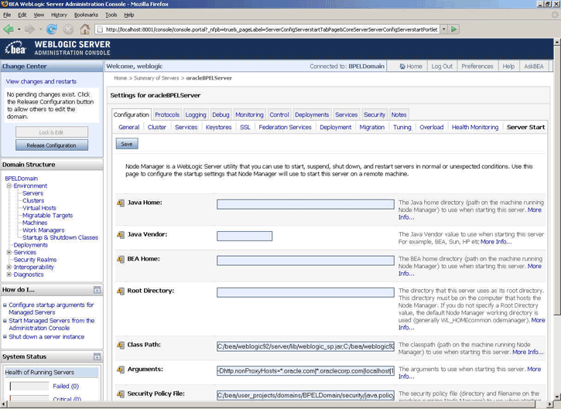Image resolution: width=561 pixels, height=409 pixels.
Task: Click the Release Configuration button
Action: tap(52, 145)
